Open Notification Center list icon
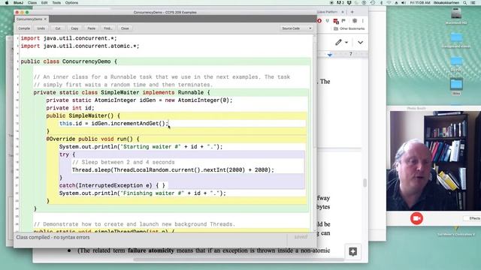Viewport: 481px width, 270px height. tap(473, 3)
